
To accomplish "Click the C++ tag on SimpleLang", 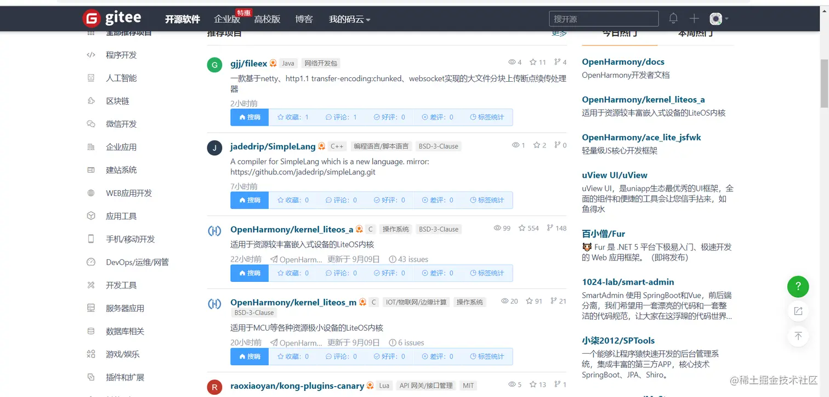I will [337, 146].
